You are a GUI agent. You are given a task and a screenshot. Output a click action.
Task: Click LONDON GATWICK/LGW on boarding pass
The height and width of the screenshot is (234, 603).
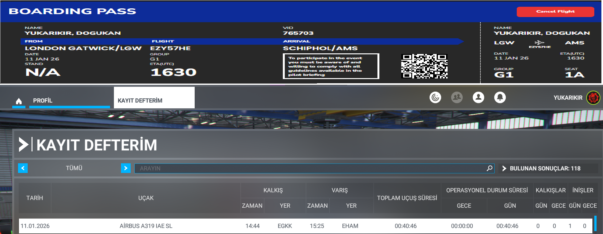[83, 48]
